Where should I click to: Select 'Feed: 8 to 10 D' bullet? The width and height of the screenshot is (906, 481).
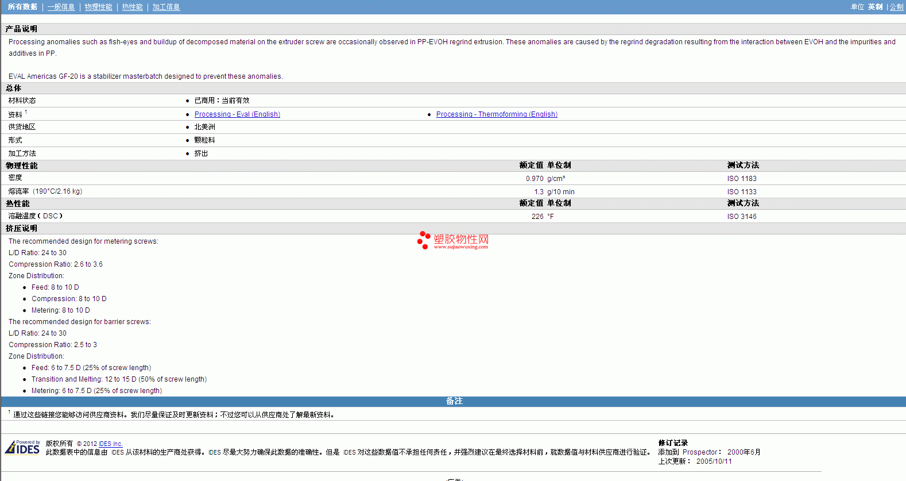[x=55, y=287]
